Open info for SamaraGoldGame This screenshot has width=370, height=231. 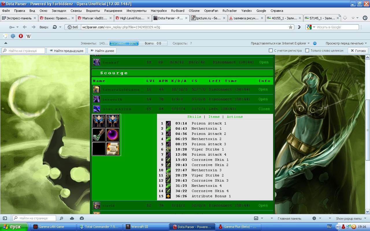click(263, 89)
